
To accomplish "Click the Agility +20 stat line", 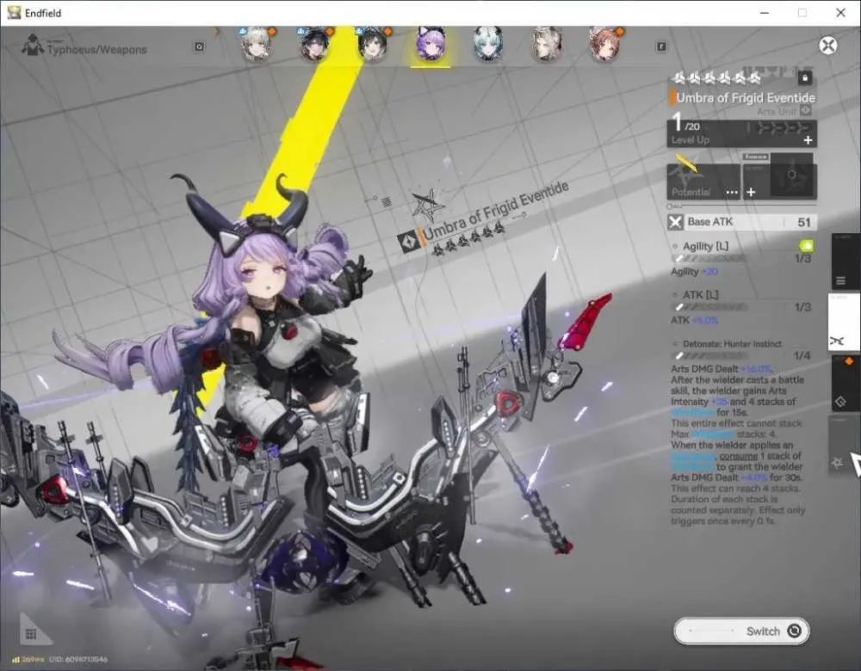I will [695, 272].
